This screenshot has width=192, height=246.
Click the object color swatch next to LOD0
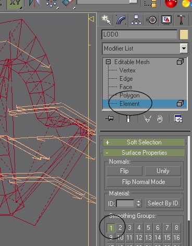184,34
